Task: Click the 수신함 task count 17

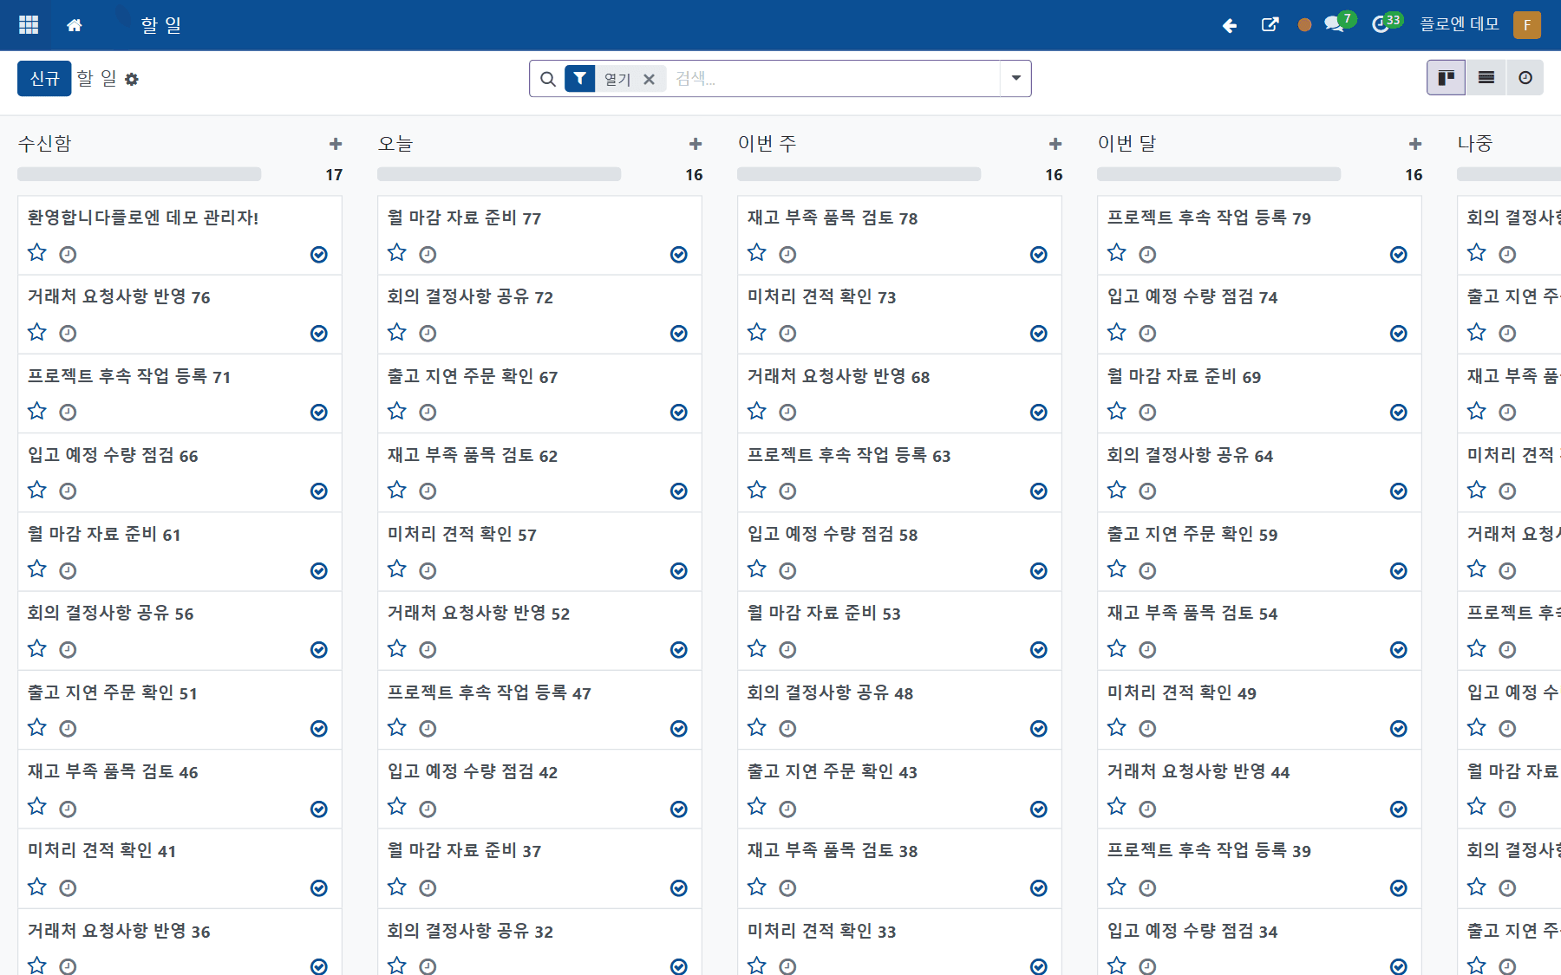Action: tap(334, 175)
